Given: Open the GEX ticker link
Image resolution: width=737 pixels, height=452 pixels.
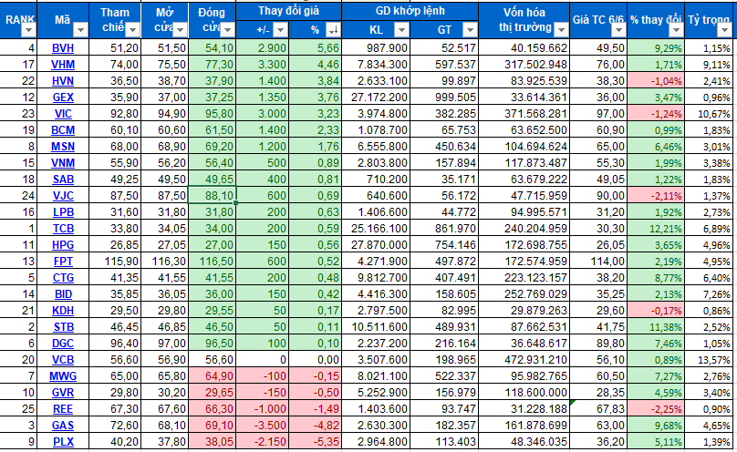Looking at the screenshot, I should (x=63, y=98).
